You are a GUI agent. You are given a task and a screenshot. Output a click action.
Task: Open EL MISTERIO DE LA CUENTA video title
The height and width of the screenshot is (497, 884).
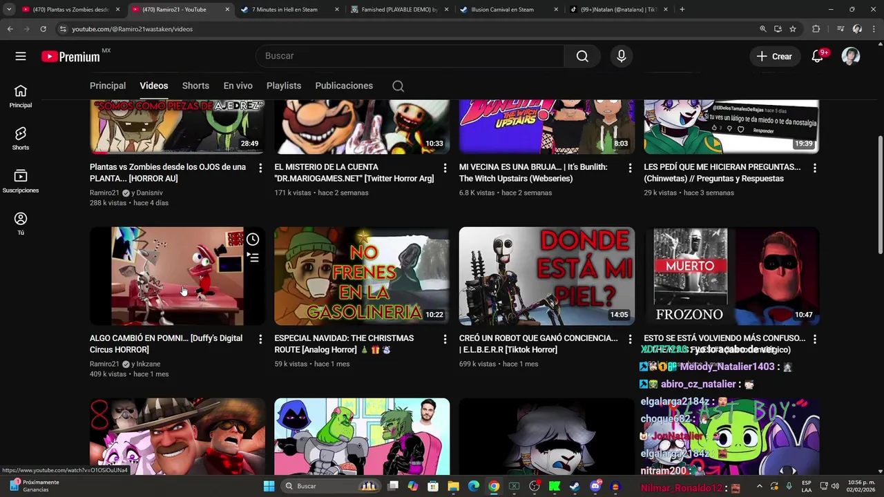354,173
